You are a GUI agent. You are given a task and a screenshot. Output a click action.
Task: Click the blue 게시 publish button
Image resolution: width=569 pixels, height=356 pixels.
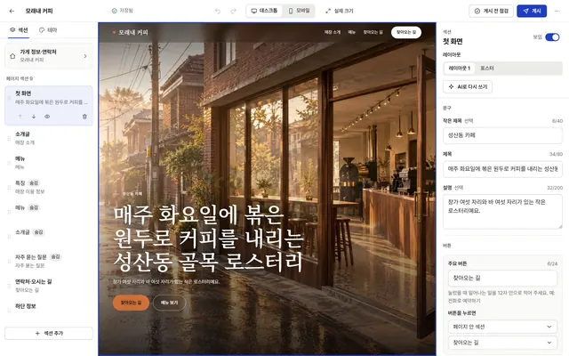(532, 11)
